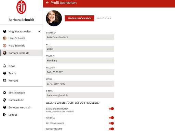This screenshot has width=175, height=131.
Task: Click the Datenschutz shield icon
Action: point(4,100)
